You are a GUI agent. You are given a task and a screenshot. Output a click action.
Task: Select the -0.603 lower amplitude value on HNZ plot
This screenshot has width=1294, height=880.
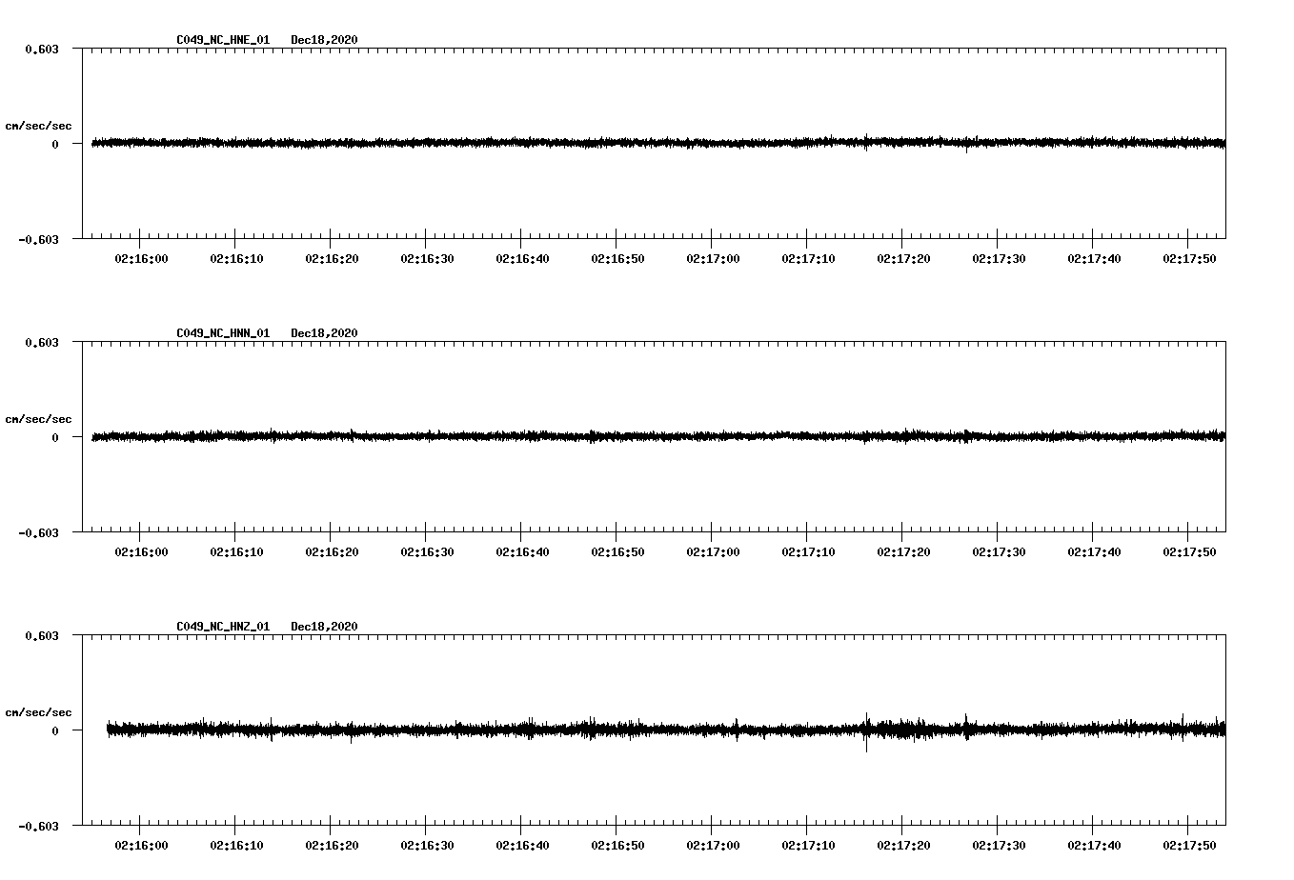pyautogui.click(x=39, y=828)
